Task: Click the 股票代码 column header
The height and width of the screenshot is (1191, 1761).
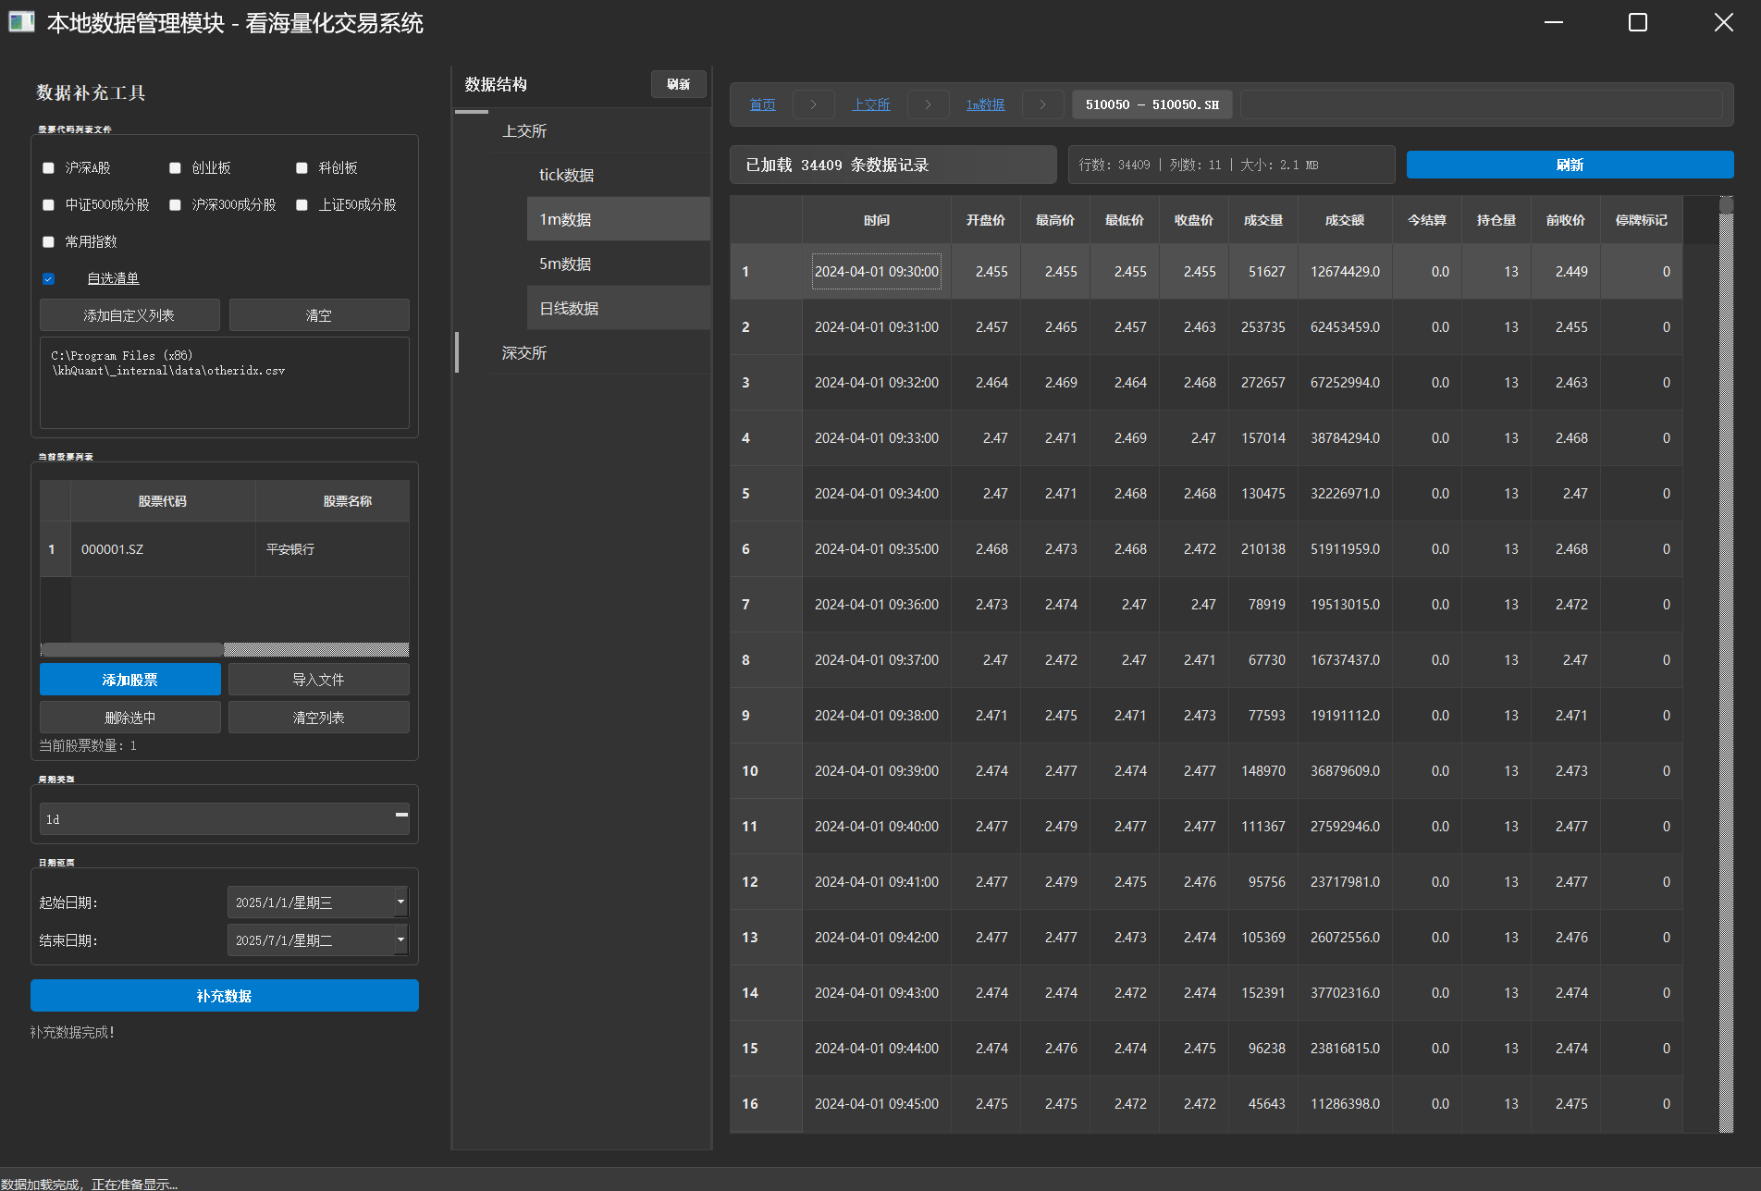Action: point(163,501)
